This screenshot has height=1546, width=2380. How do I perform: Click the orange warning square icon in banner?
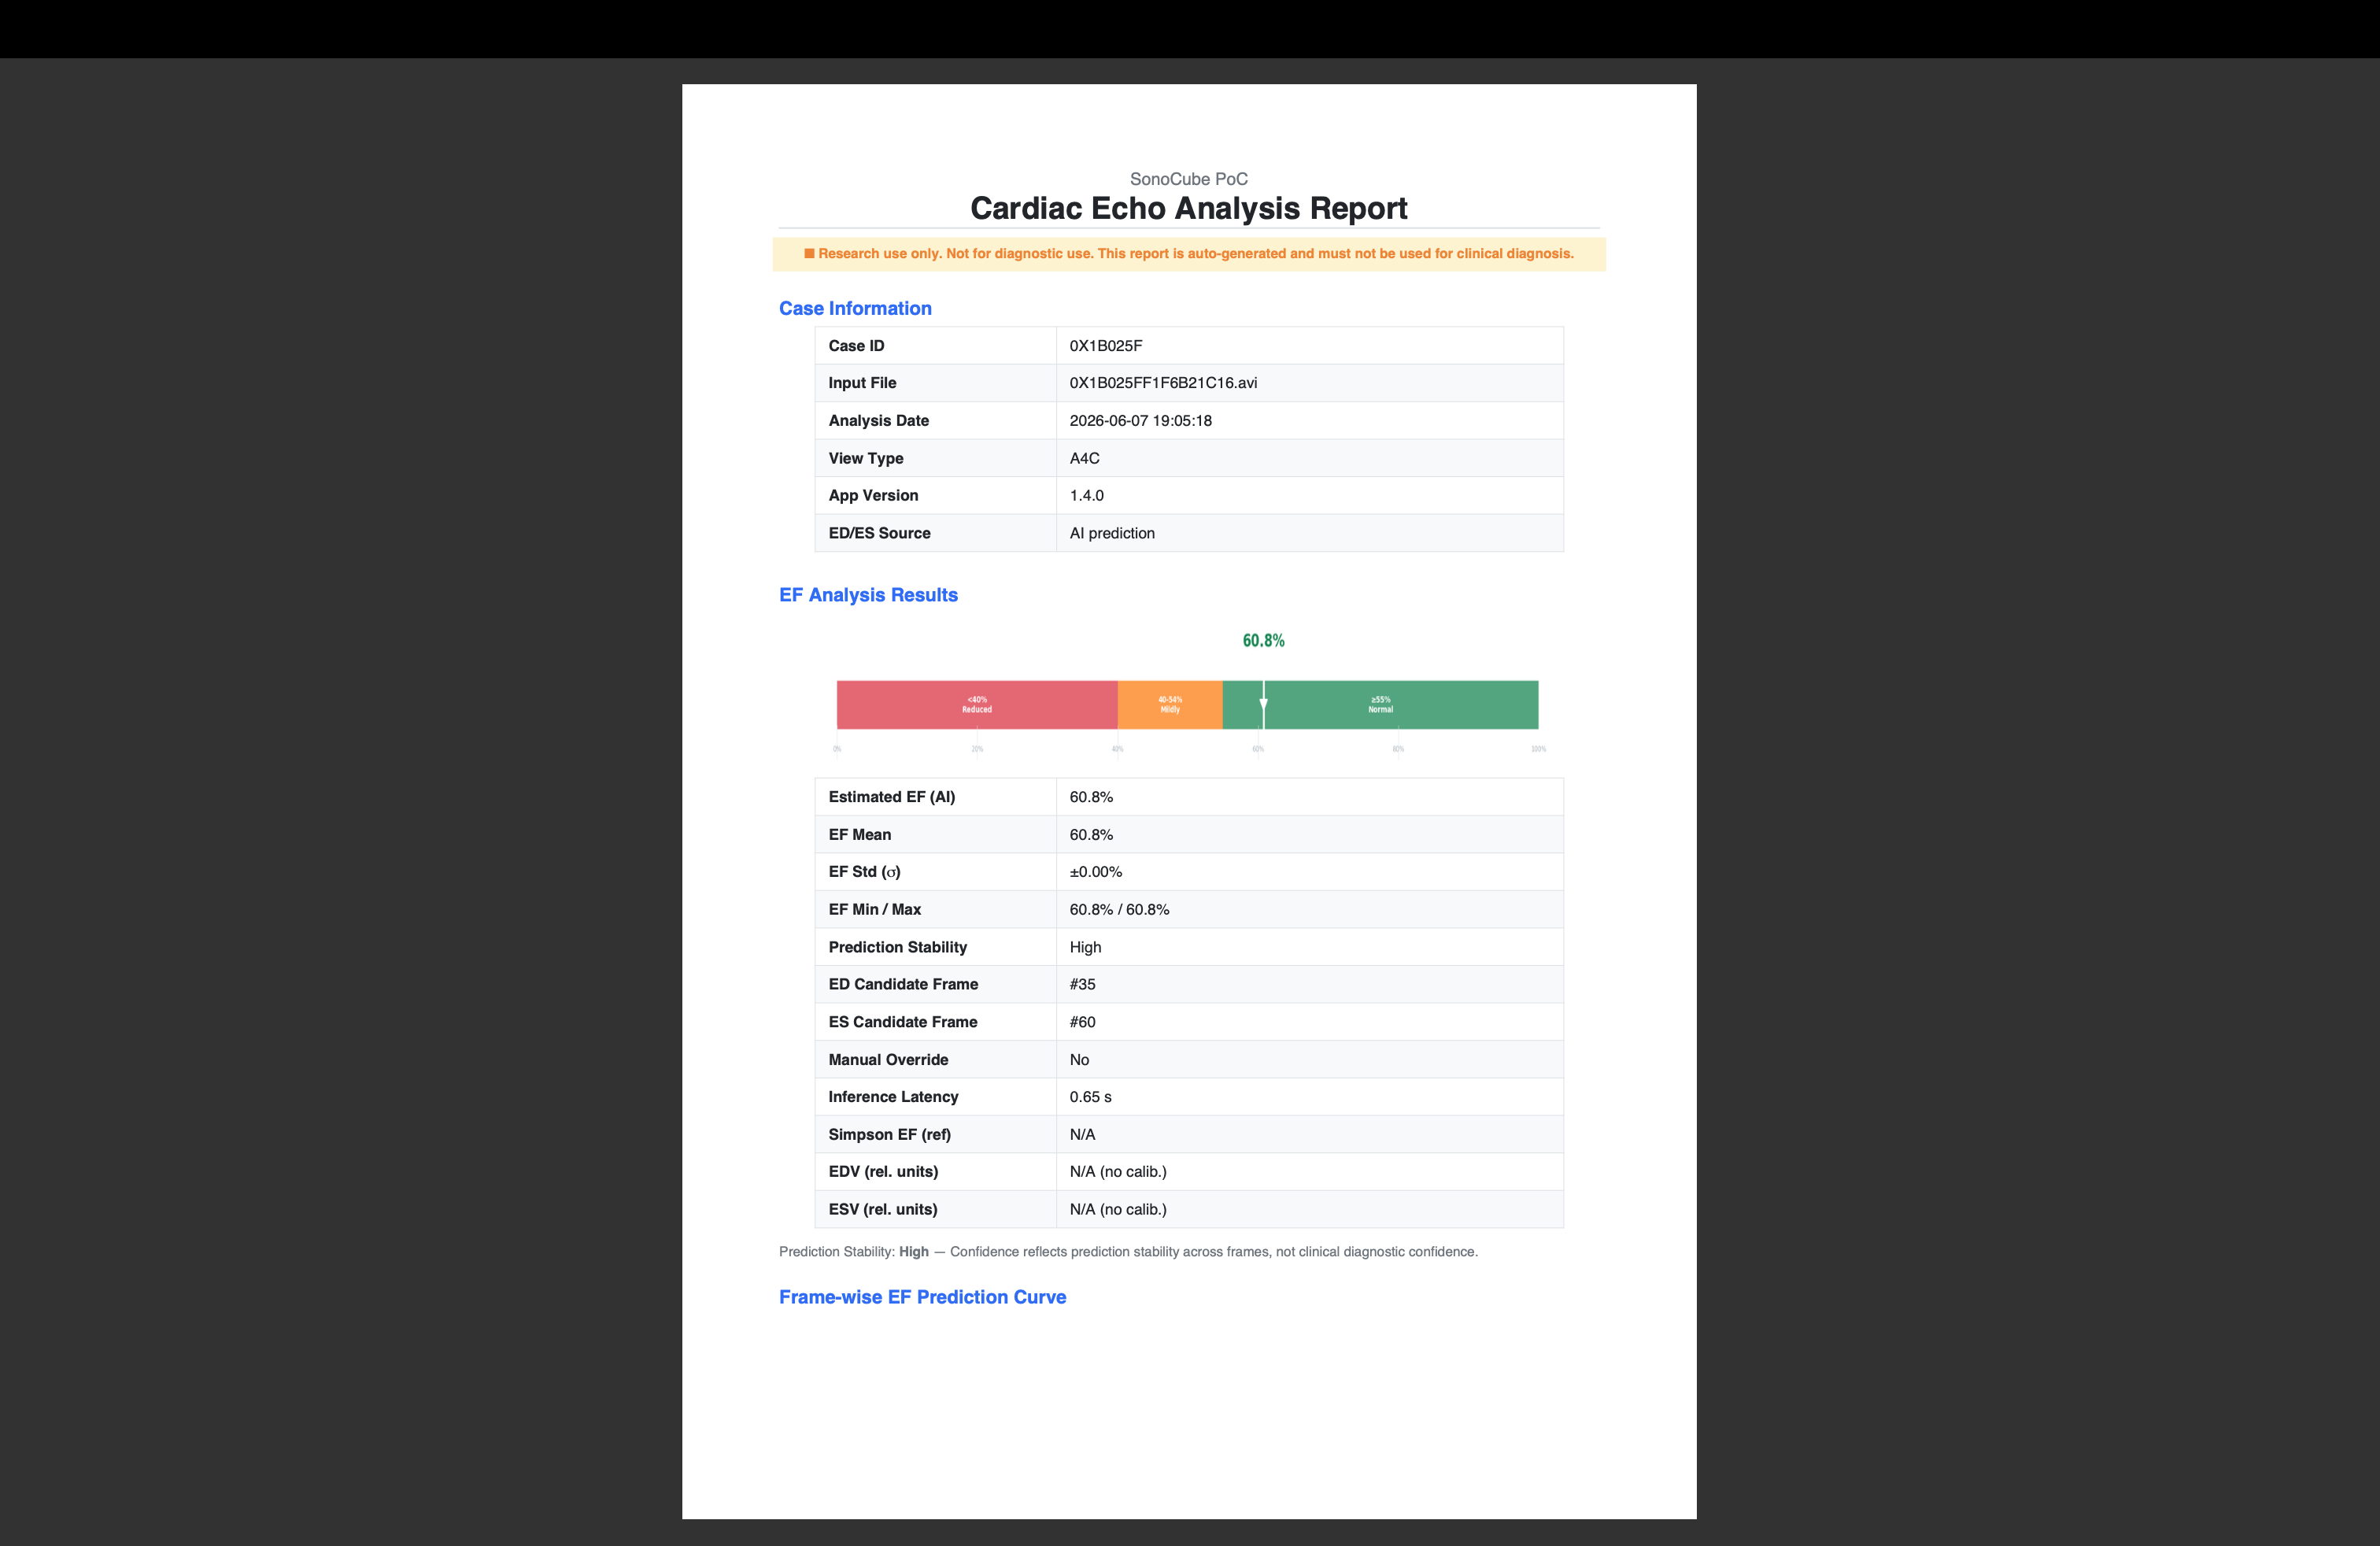pos(809,253)
